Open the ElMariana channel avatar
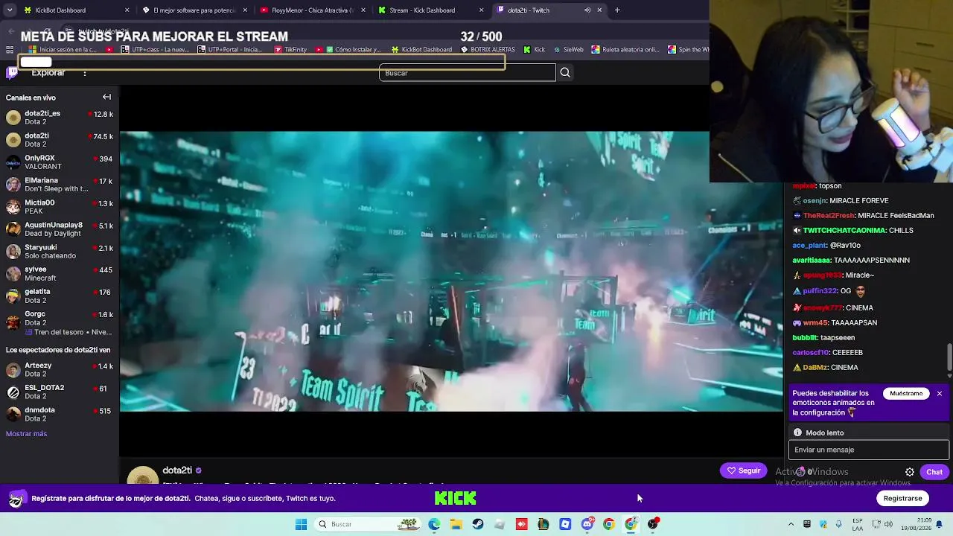This screenshot has height=536, width=953. pos(13,185)
